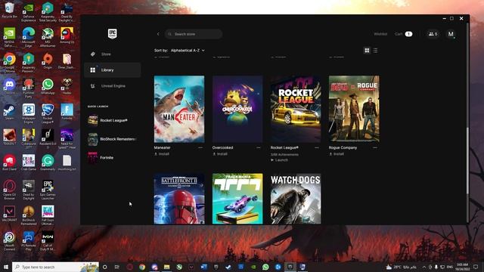
Task: Switch to list view layout
Action: click(x=375, y=51)
